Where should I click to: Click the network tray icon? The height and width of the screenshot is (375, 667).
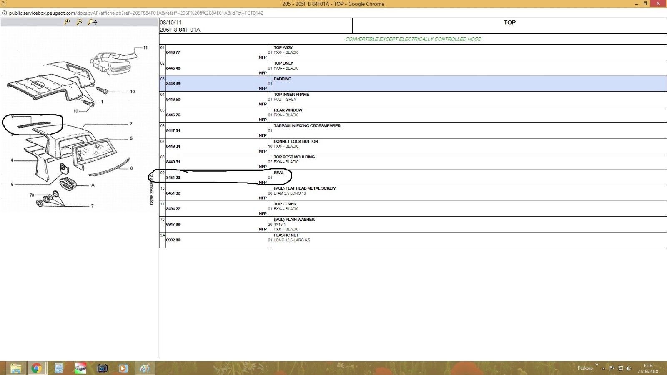point(620,368)
